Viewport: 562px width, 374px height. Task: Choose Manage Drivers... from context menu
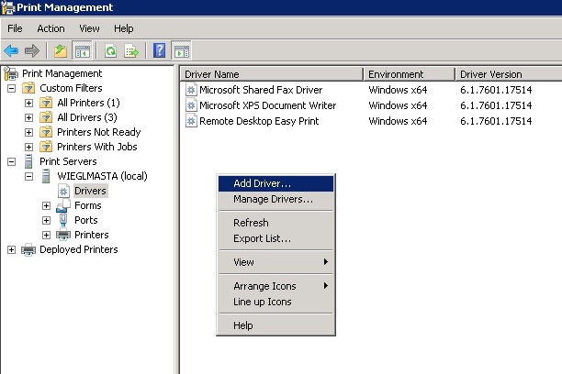(275, 199)
